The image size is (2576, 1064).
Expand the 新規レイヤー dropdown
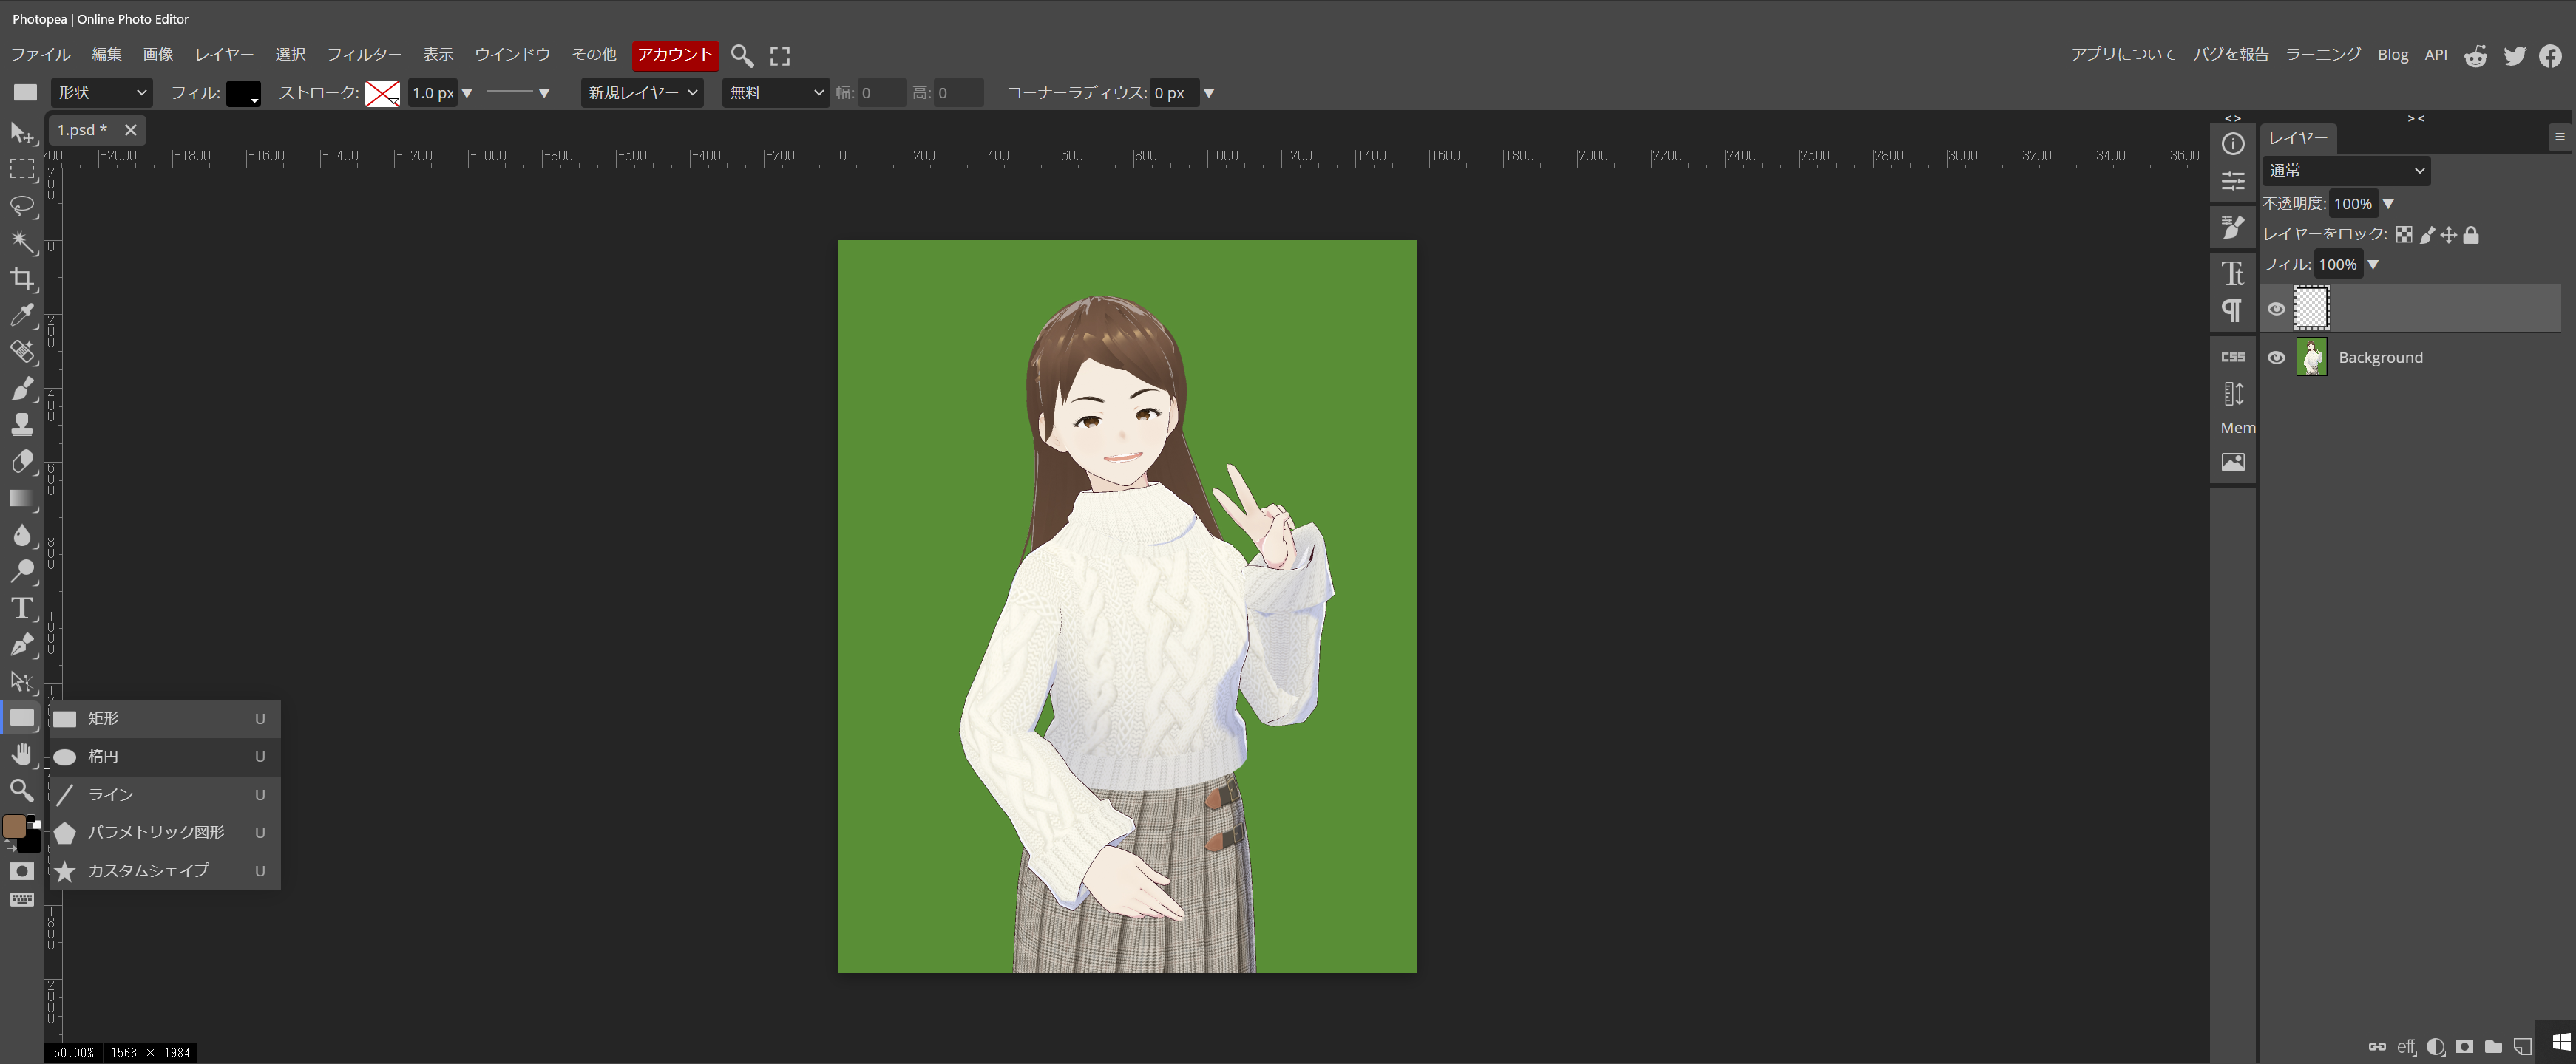(x=642, y=93)
